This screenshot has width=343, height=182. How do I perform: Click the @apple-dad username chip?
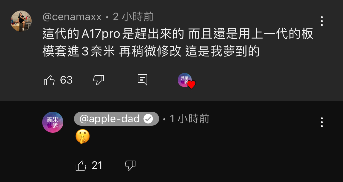pyautogui.click(x=116, y=119)
